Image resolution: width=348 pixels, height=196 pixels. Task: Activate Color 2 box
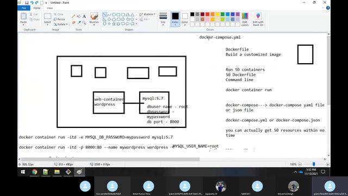tap(185, 19)
